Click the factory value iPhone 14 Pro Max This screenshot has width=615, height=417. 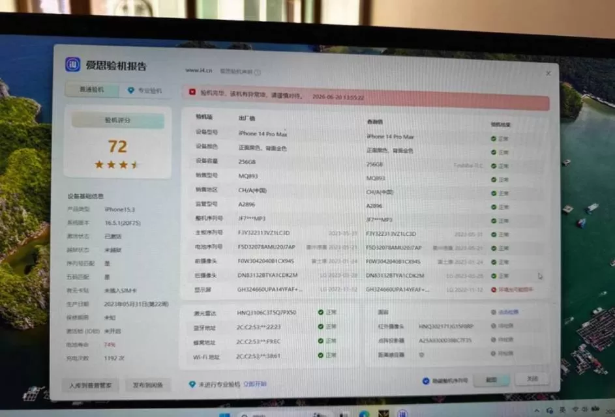263,134
